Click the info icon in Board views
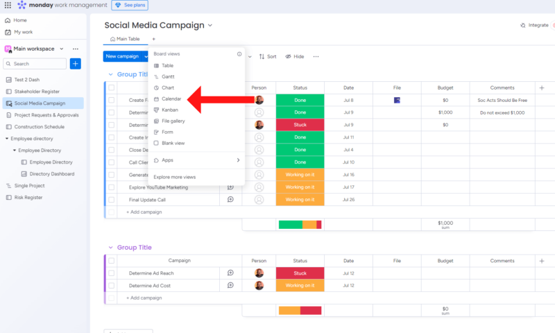The image size is (555, 333). [239, 54]
